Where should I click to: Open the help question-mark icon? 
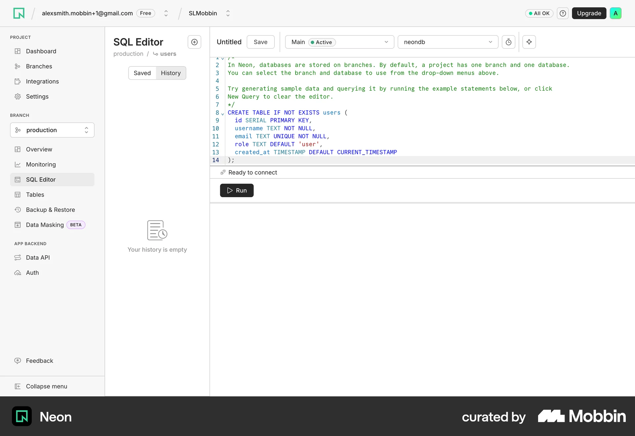point(563,13)
